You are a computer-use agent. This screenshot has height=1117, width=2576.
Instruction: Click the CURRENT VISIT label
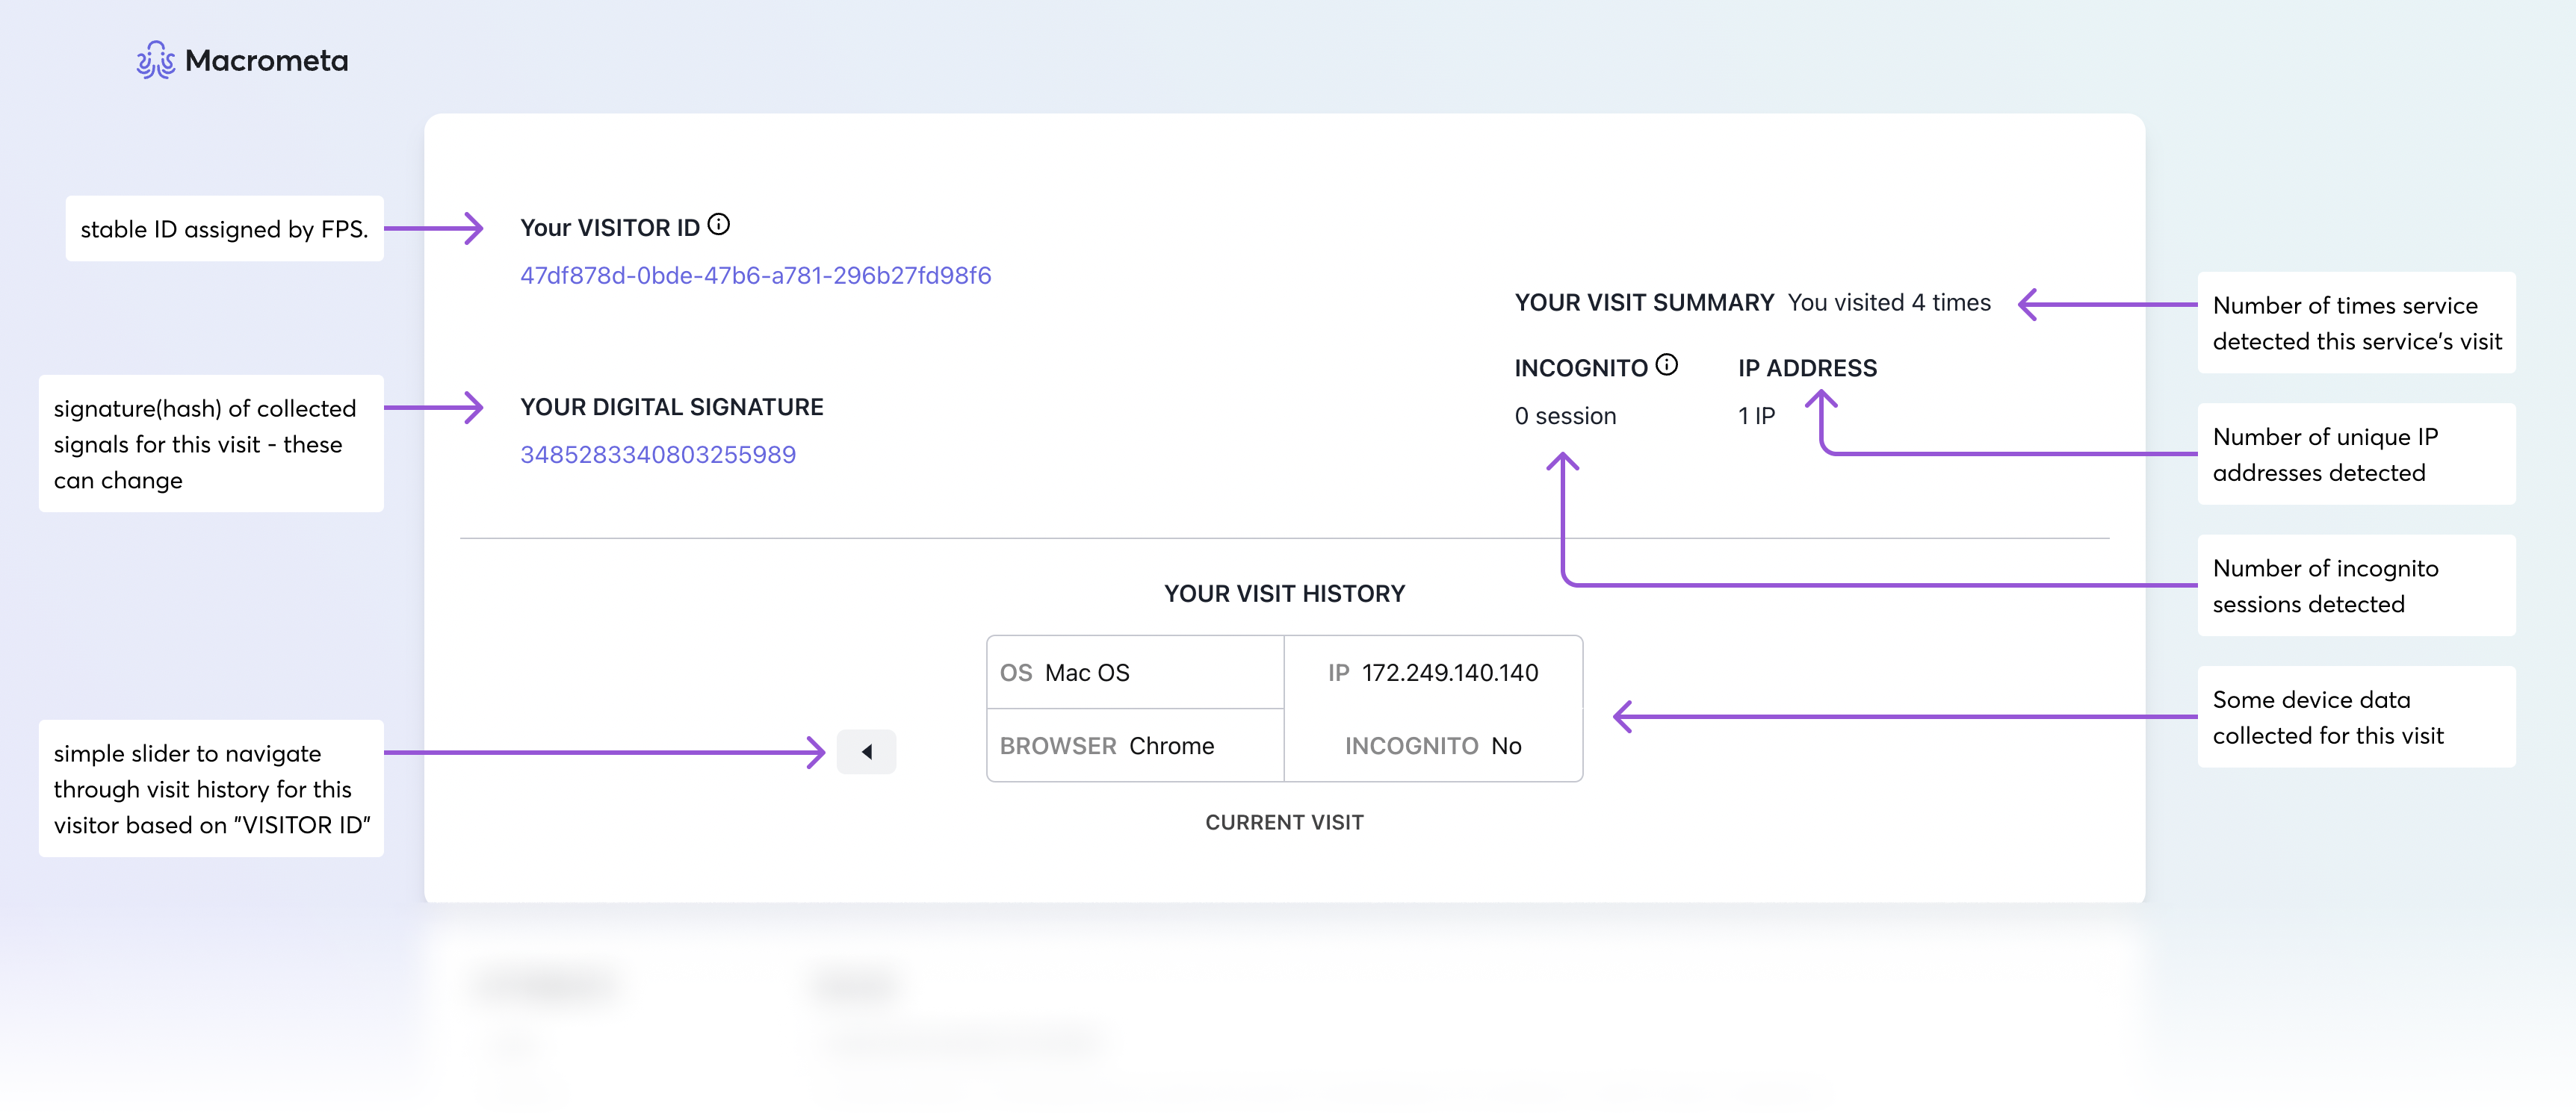point(1283,821)
